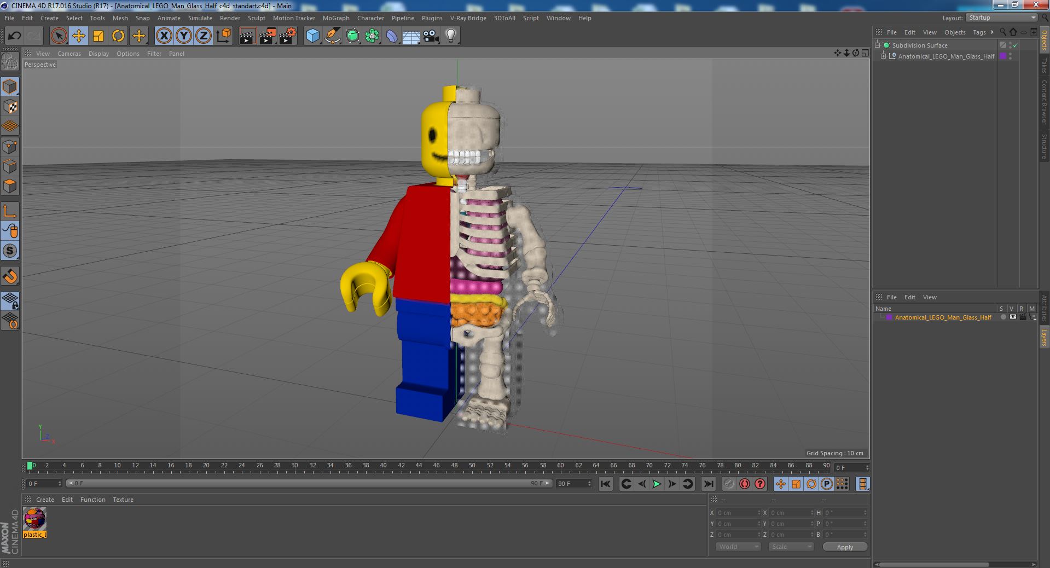Viewport: 1050px width, 568px height.
Task: Switch to Model mode
Action: point(10,86)
